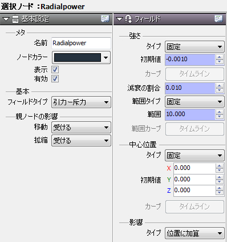Screen dimensions: 227x242
Task: Open the フィールドタイプ dropdown
Action: pos(81,102)
